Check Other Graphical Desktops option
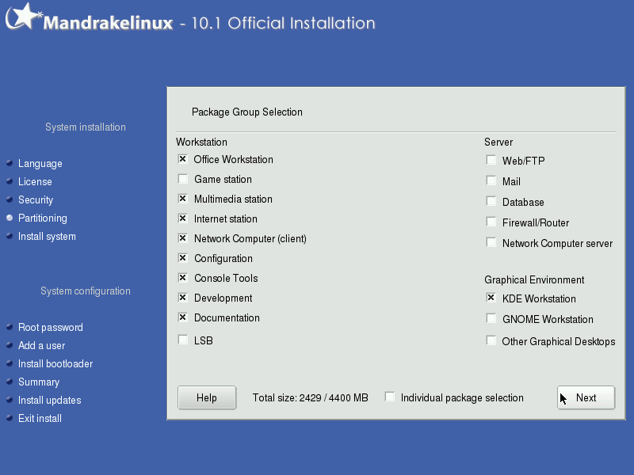This screenshot has height=475, width=634. tap(491, 340)
